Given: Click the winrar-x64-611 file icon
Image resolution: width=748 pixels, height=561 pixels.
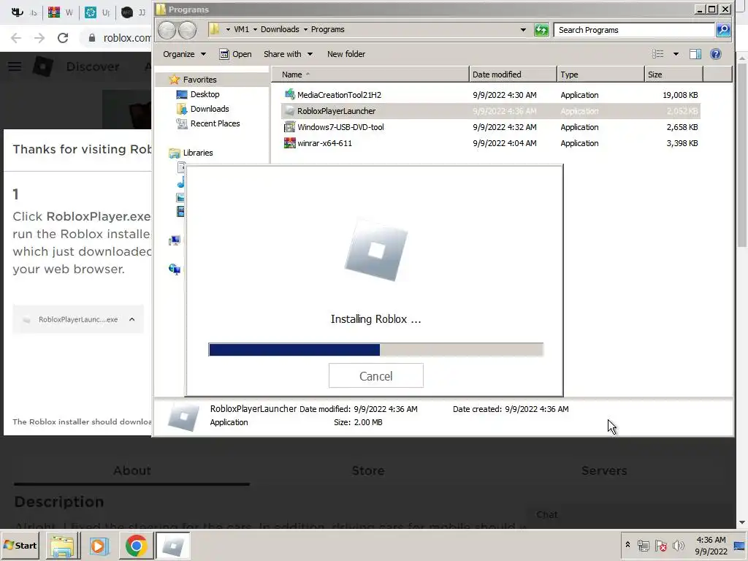Looking at the screenshot, I should (289, 142).
